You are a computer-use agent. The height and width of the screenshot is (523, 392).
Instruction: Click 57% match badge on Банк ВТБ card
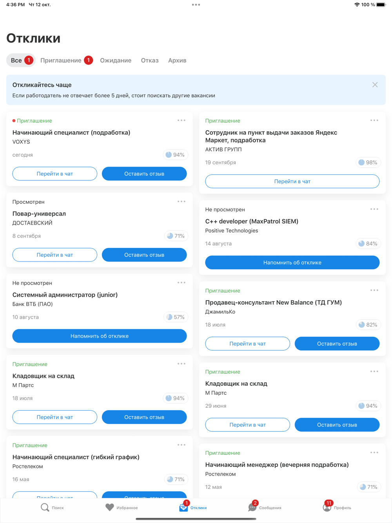tap(175, 317)
